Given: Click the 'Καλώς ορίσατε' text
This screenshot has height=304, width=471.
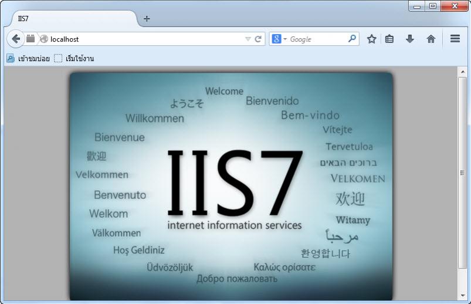Looking at the screenshot, I should click(x=284, y=267).
